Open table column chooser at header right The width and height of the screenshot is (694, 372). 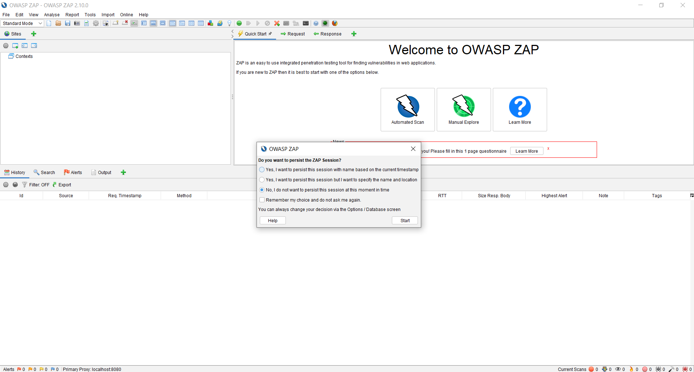[x=691, y=195]
